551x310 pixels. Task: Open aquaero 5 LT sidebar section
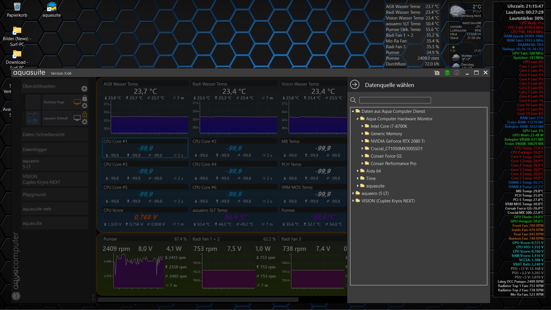[55, 164]
